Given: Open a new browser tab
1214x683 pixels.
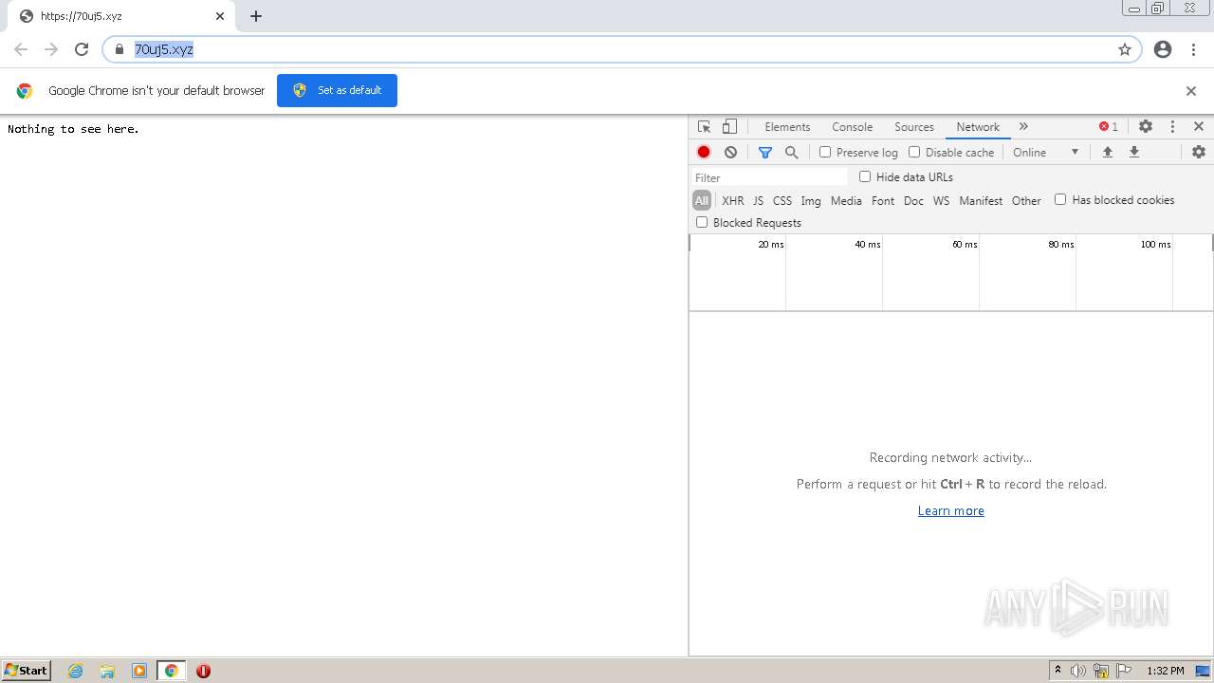Looking at the screenshot, I should [x=256, y=16].
